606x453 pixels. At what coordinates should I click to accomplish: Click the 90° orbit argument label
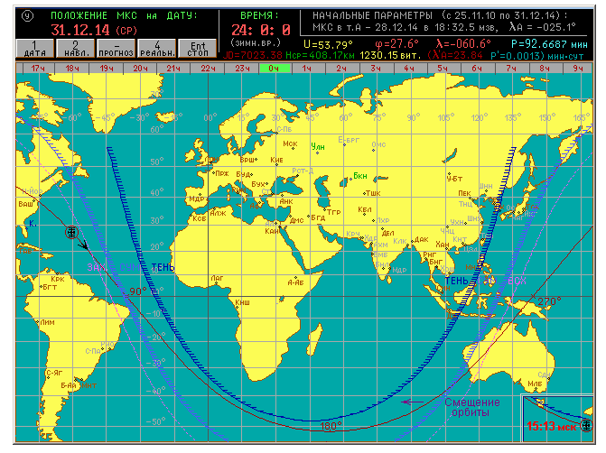pyautogui.click(x=138, y=291)
